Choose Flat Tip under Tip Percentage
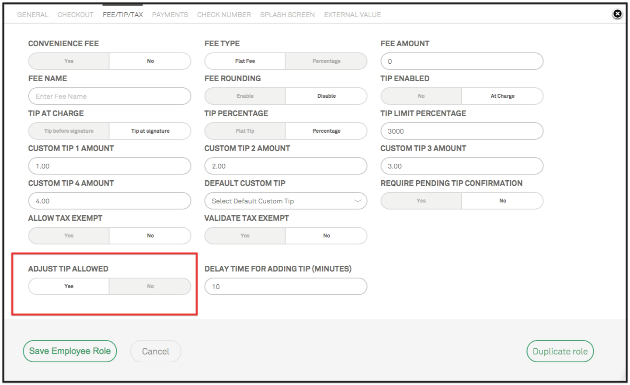Screen dimensions: 630x385 pyautogui.click(x=245, y=131)
